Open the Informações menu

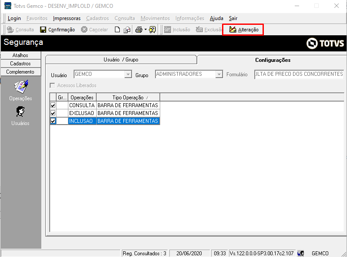coord(190,18)
